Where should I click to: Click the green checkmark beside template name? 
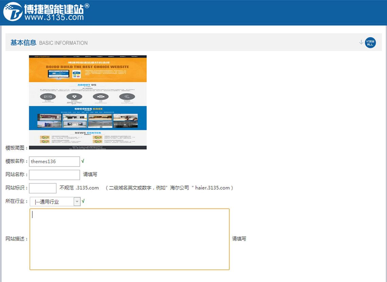click(x=83, y=161)
